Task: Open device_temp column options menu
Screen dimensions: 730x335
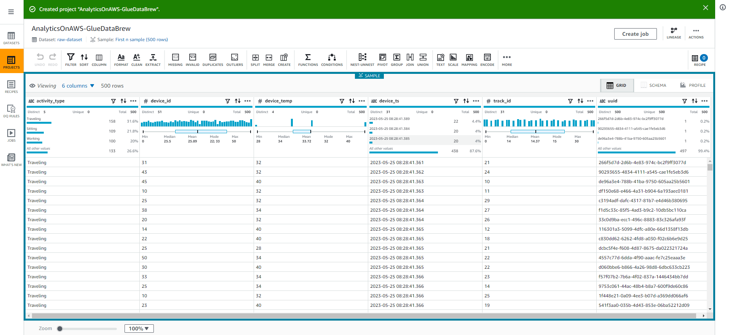Action: click(x=362, y=101)
